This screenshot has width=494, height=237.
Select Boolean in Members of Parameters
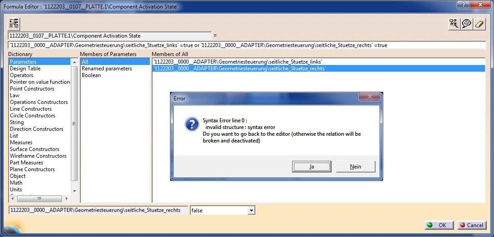pos(92,75)
